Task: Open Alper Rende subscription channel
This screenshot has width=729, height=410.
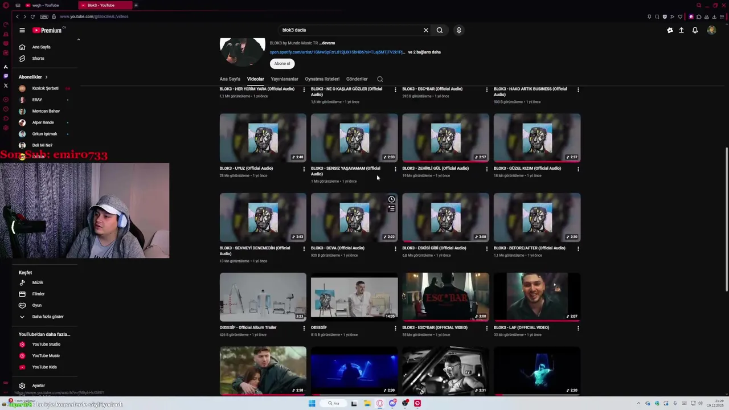Action: click(43, 122)
